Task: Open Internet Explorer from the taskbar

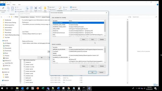Action: tap(28, 88)
